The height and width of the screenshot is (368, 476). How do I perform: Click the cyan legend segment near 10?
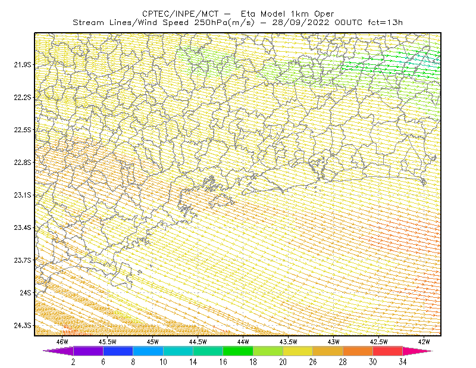click(178, 351)
